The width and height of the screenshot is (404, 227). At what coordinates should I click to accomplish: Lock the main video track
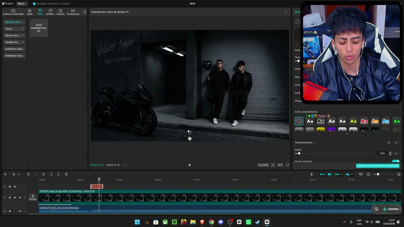coord(10,198)
